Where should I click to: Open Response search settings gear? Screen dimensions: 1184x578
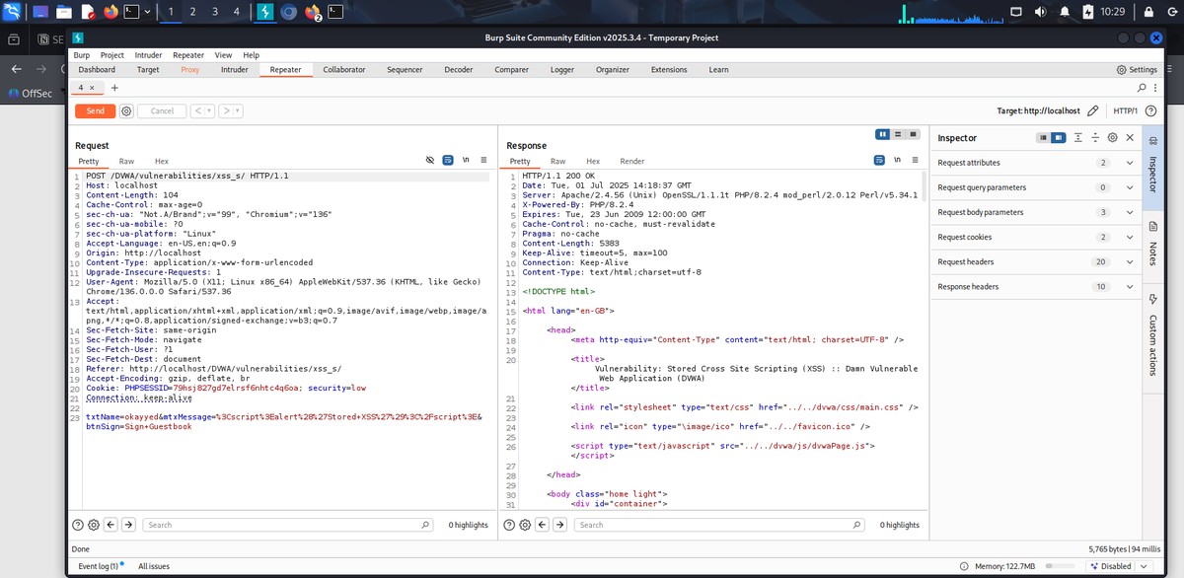[x=525, y=525]
